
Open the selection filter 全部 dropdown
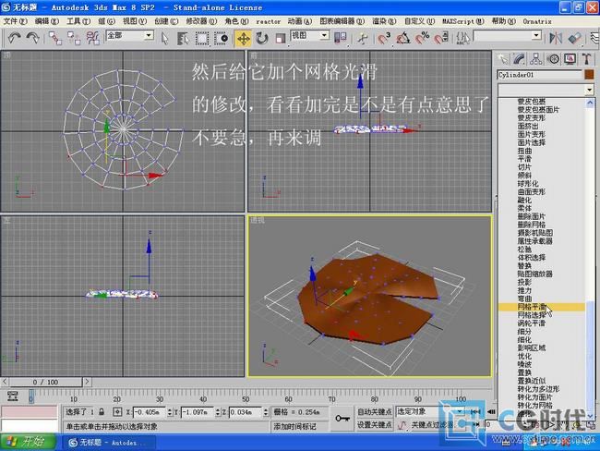(149, 36)
